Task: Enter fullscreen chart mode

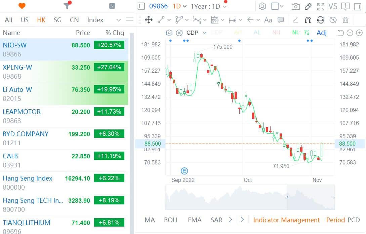Action: 321,6
